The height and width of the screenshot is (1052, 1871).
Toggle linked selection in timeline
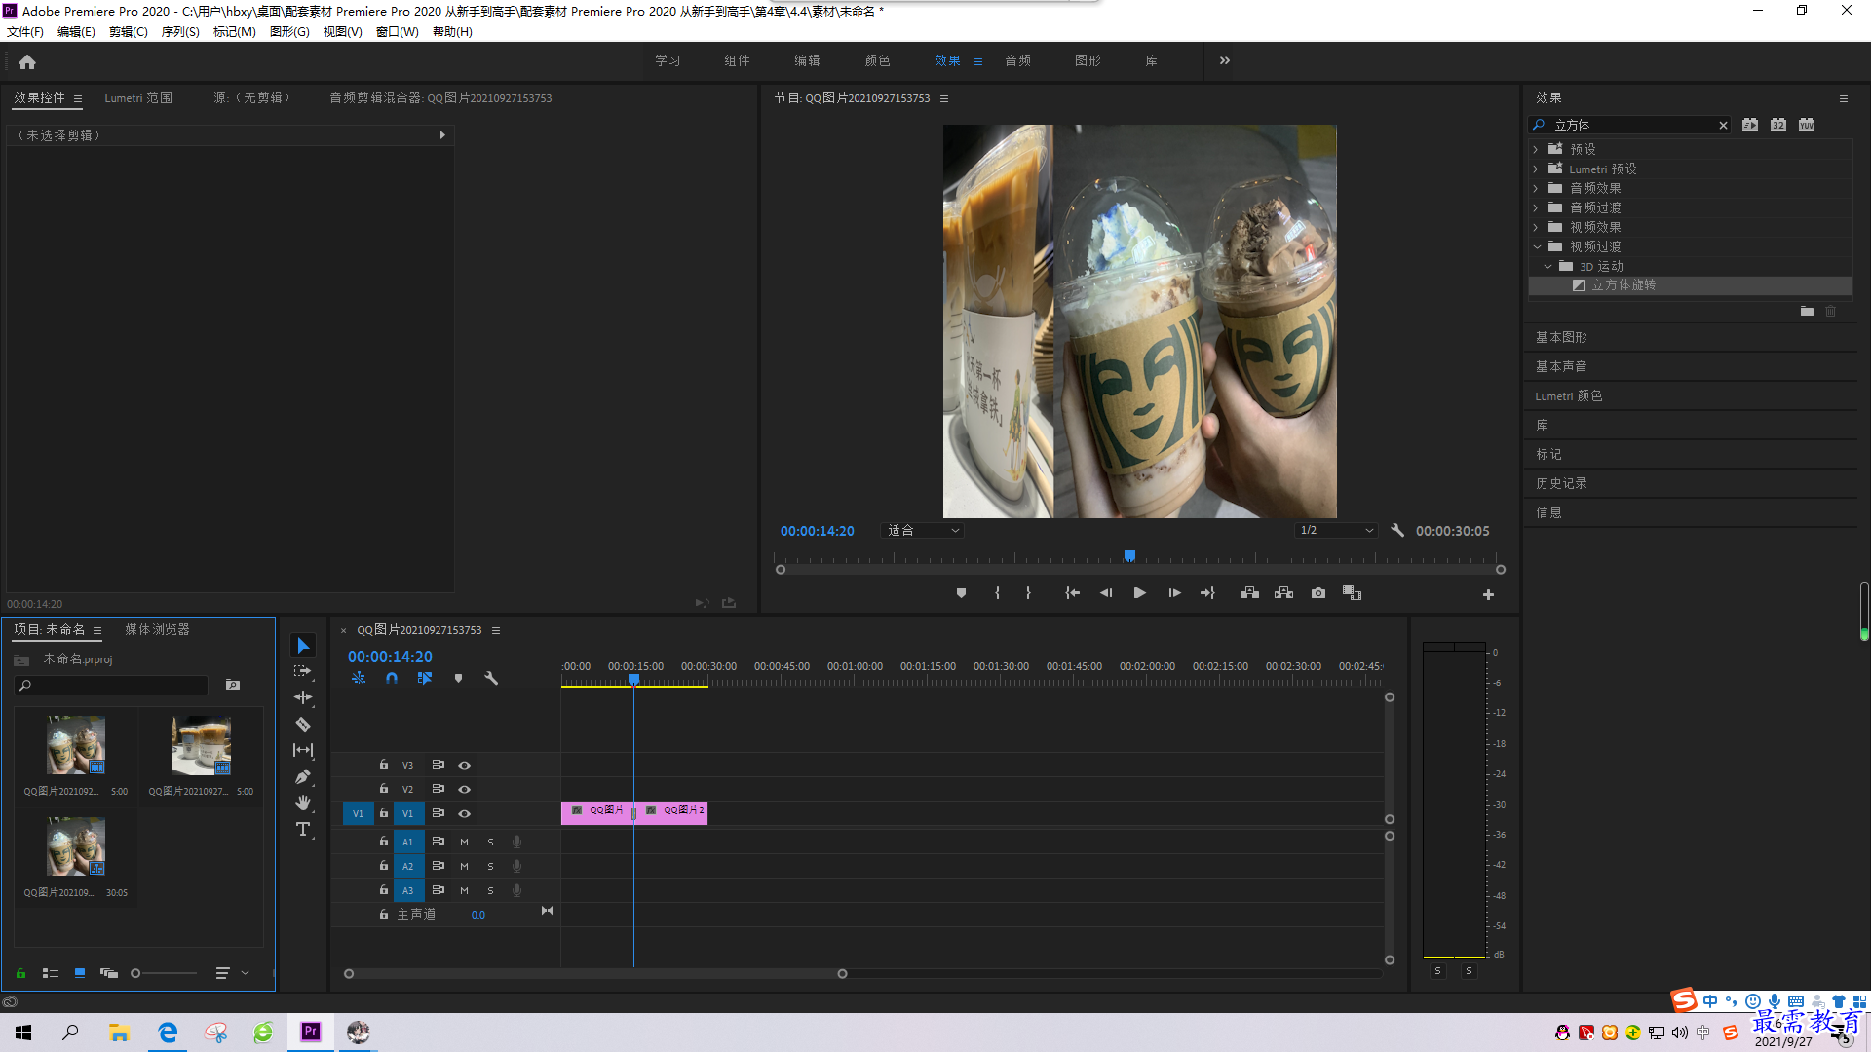coord(425,678)
